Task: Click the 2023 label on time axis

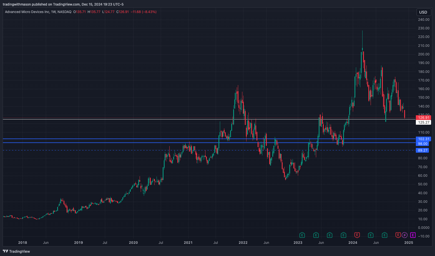Action: point(298,243)
